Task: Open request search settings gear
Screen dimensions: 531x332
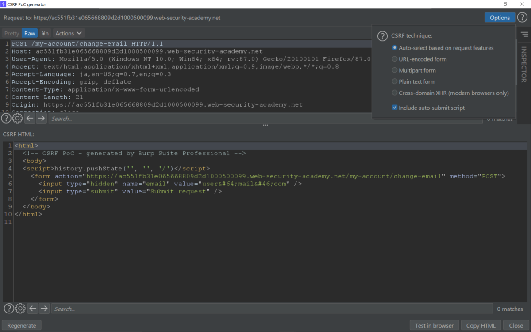Action: 17,118
